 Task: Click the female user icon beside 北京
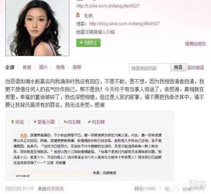tap(78, 15)
